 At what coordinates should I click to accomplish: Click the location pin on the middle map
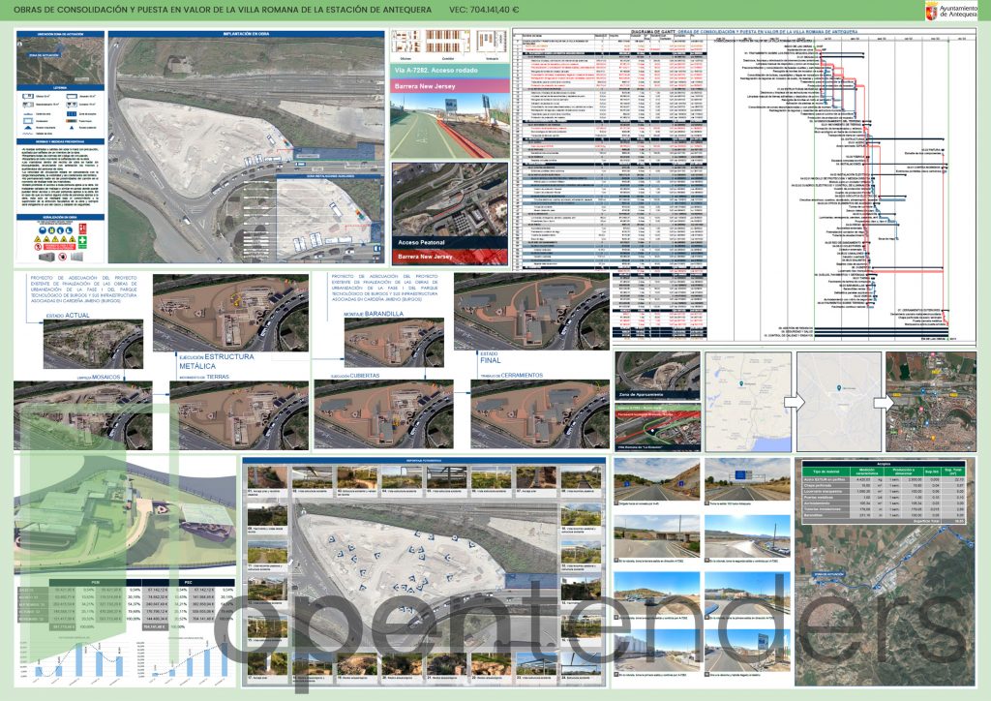(838, 388)
